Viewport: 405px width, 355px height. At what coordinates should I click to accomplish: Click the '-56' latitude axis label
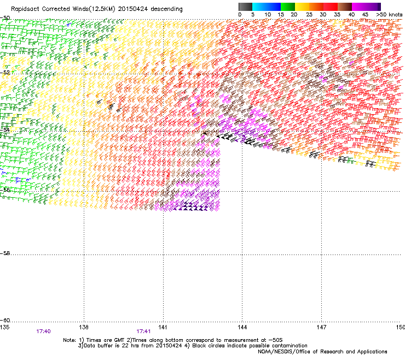[5, 190]
